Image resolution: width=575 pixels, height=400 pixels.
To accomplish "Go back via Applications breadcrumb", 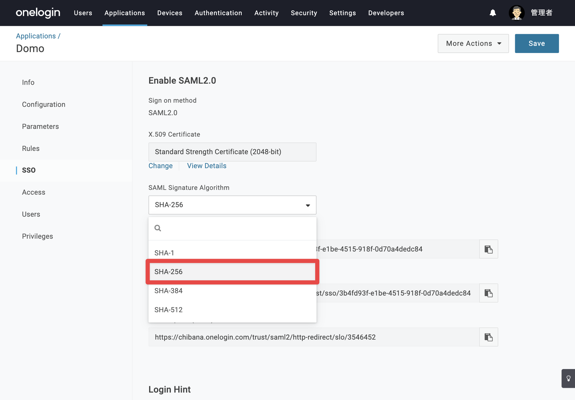I will (36, 36).
